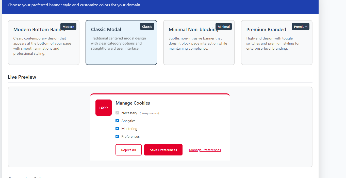Disable the Preferences checkbox
The width and height of the screenshot is (346, 178).
coord(117,136)
